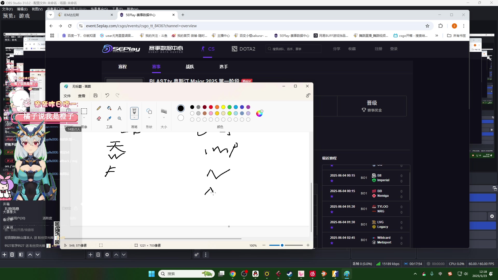Click the OBS add scene plus button
The height and width of the screenshot is (280, 498).
pos(4,255)
